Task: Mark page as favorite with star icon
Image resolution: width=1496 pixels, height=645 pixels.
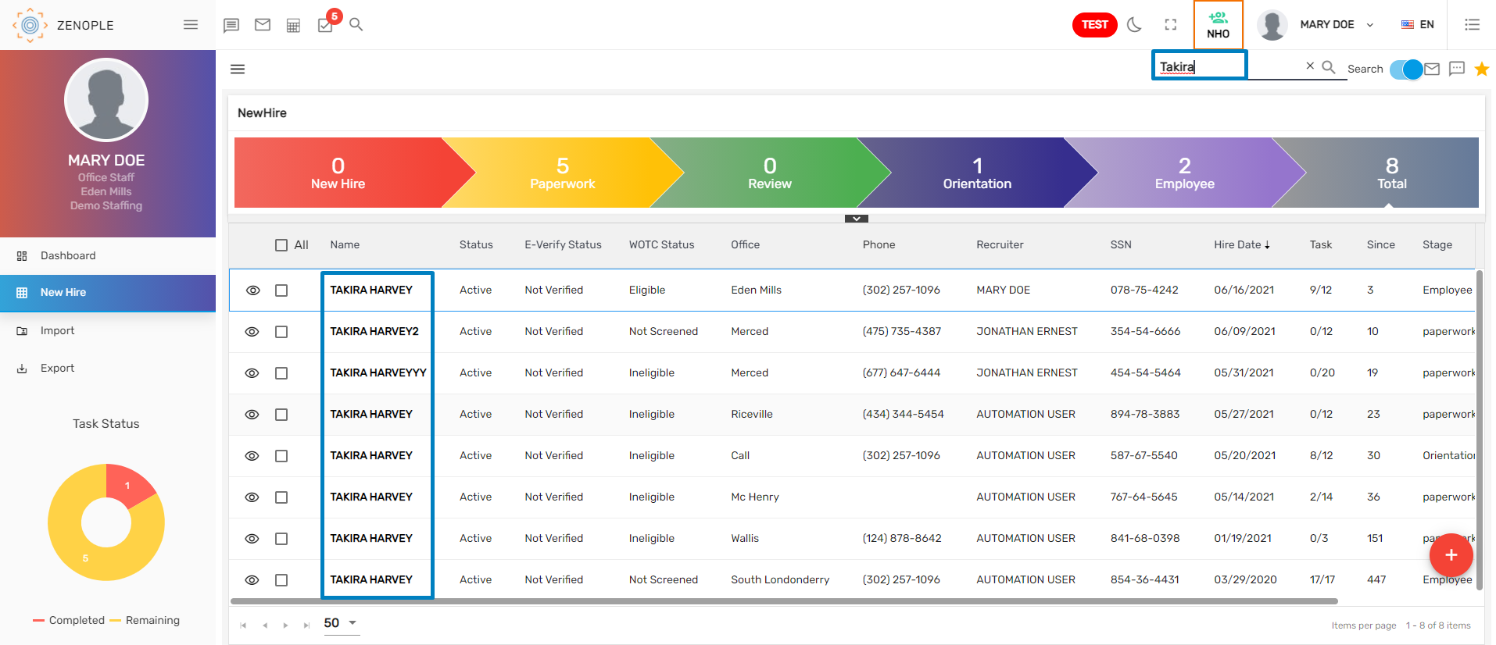Action: [x=1482, y=69]
